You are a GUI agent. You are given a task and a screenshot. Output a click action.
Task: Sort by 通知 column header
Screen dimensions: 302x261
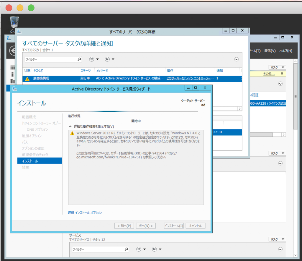219,71
